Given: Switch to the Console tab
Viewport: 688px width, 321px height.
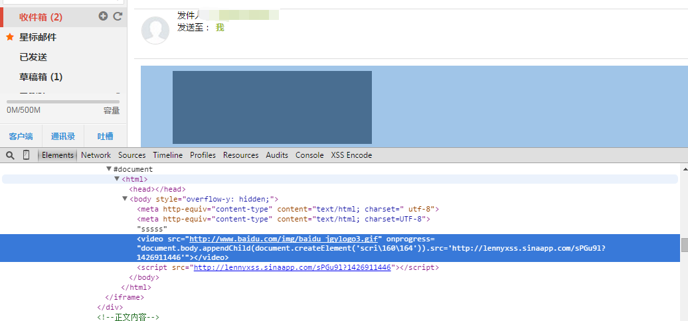Looking at the screenshot, I should pyautogui.click(x=309, y=155).
